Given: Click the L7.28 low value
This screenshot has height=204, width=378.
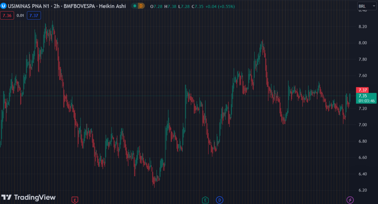Looking at the screenshot, I should click(x=184, y=7).
